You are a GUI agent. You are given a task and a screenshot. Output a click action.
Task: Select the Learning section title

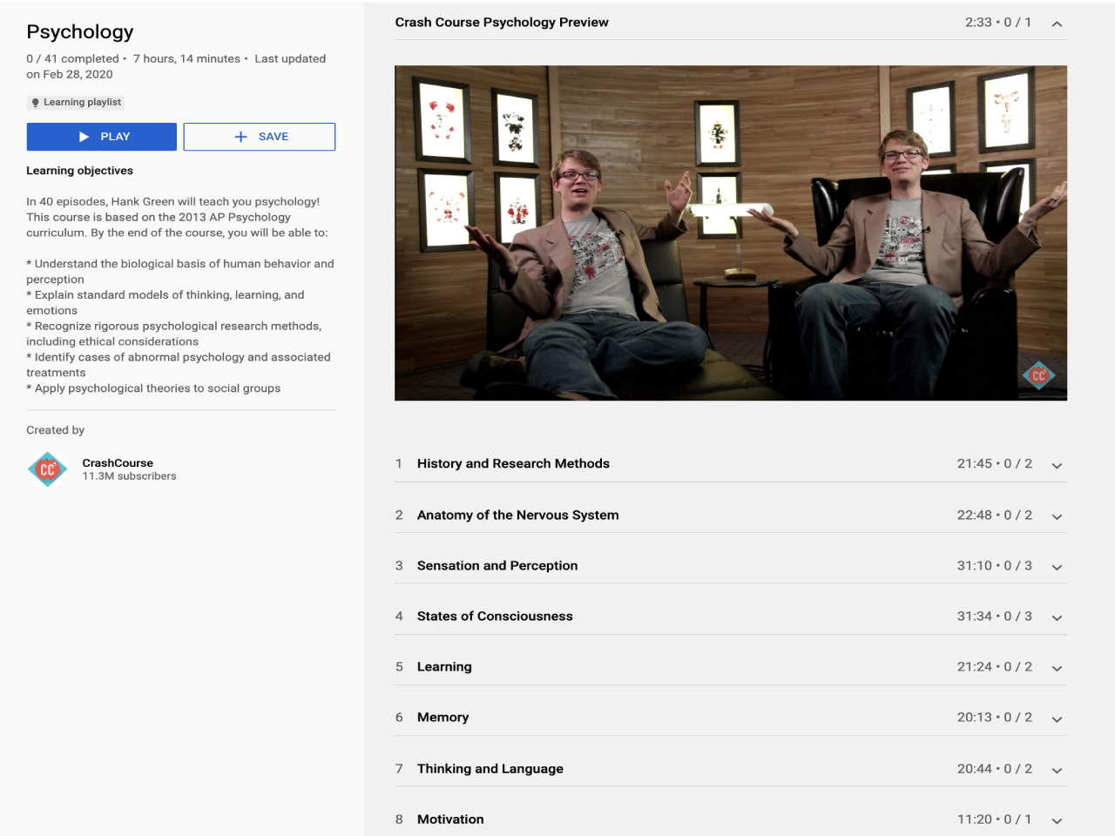click(x=444, y=666)
